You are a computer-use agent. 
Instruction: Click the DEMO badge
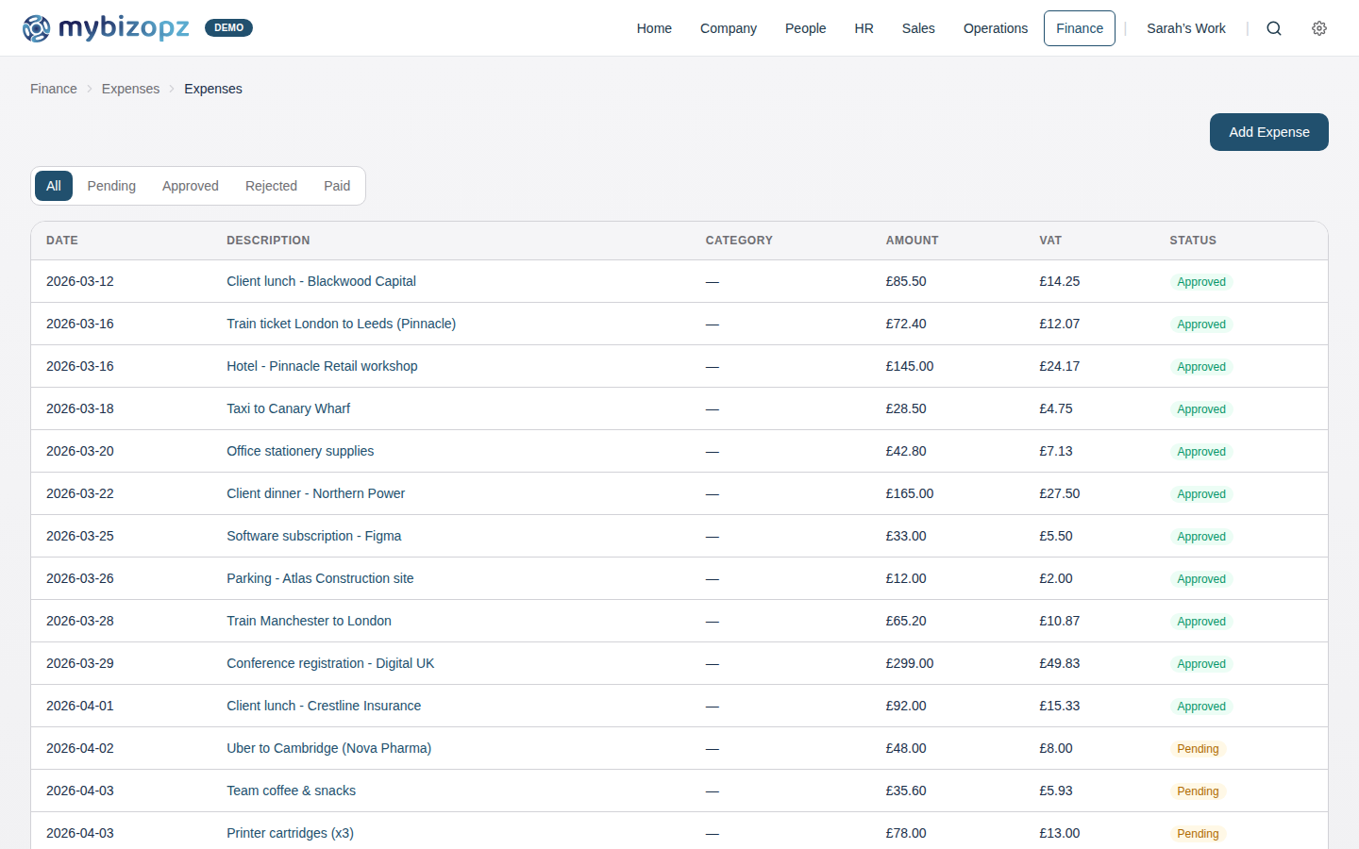[228, 27]
